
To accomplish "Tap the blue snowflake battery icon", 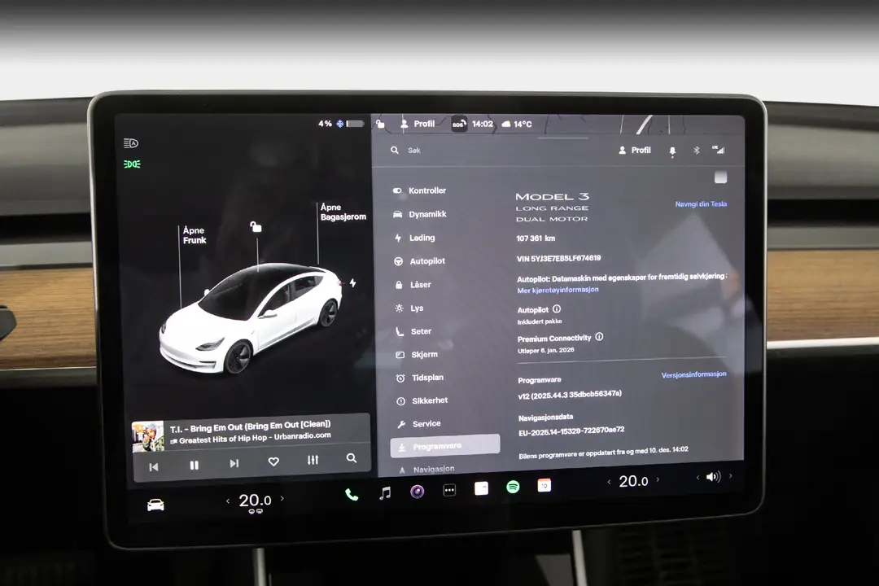I will pyautogui.click(x=339, y=124).
